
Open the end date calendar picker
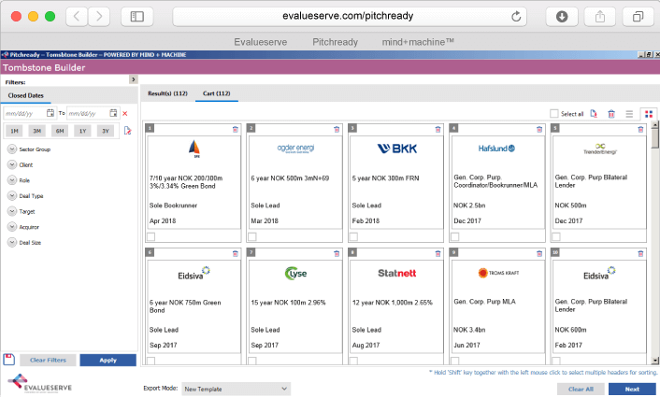coord(113,113)
